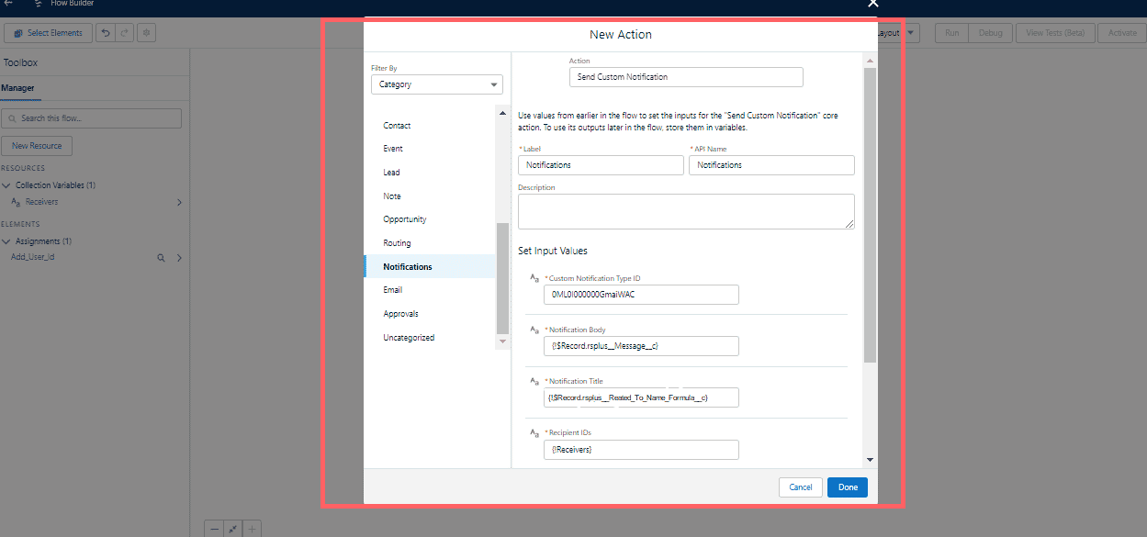Click text icon beside Recipient IDs
This screenshot has width=1147, height=537.
[534, 432]
